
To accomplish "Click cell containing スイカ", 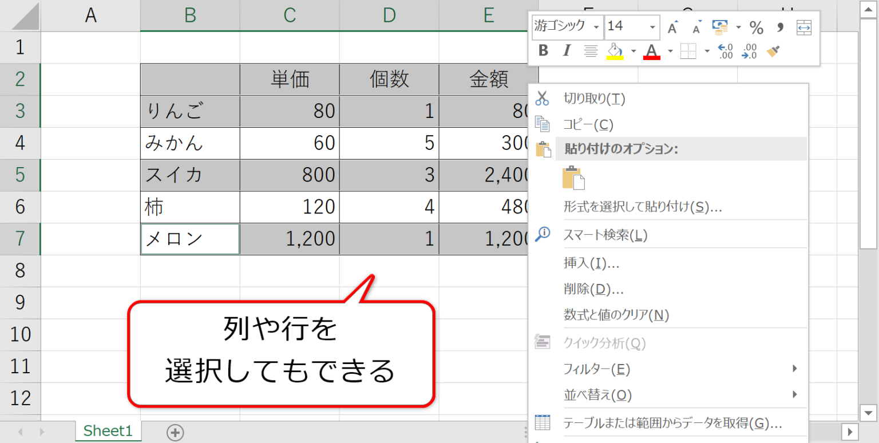I will [x=190, y=175].
